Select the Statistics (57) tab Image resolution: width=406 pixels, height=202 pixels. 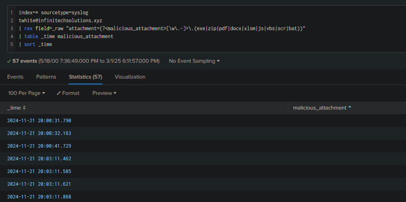85,77
